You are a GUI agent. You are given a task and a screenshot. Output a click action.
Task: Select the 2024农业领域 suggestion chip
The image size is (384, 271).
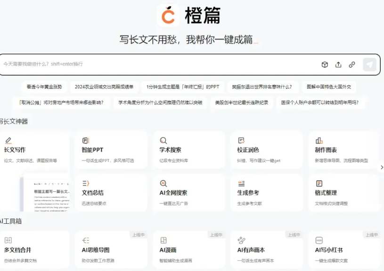pyautogui.click(x=104, y=87)
